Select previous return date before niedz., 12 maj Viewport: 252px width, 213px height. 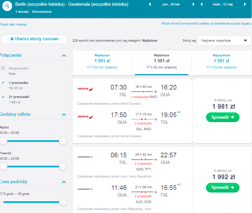click(201, 4)
